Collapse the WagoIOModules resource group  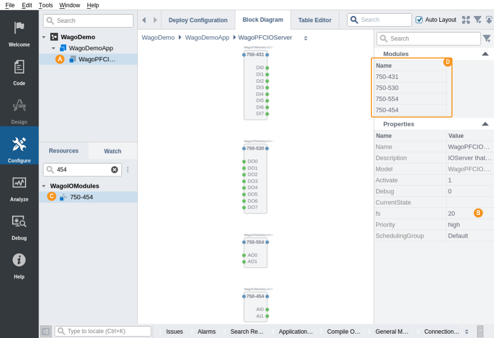[44, 186]
